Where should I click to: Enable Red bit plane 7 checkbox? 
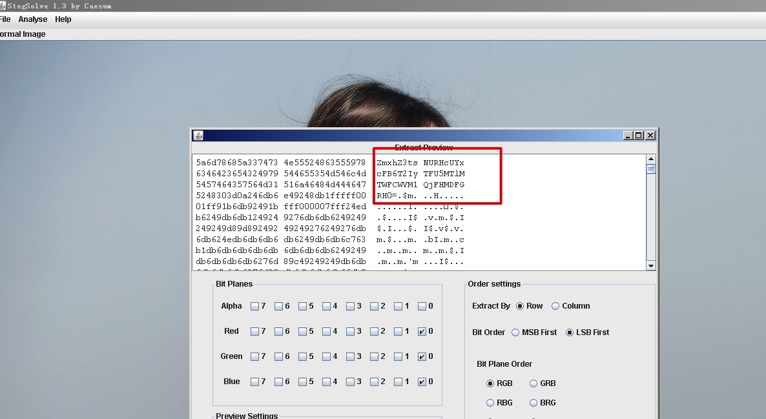(254, 332)
